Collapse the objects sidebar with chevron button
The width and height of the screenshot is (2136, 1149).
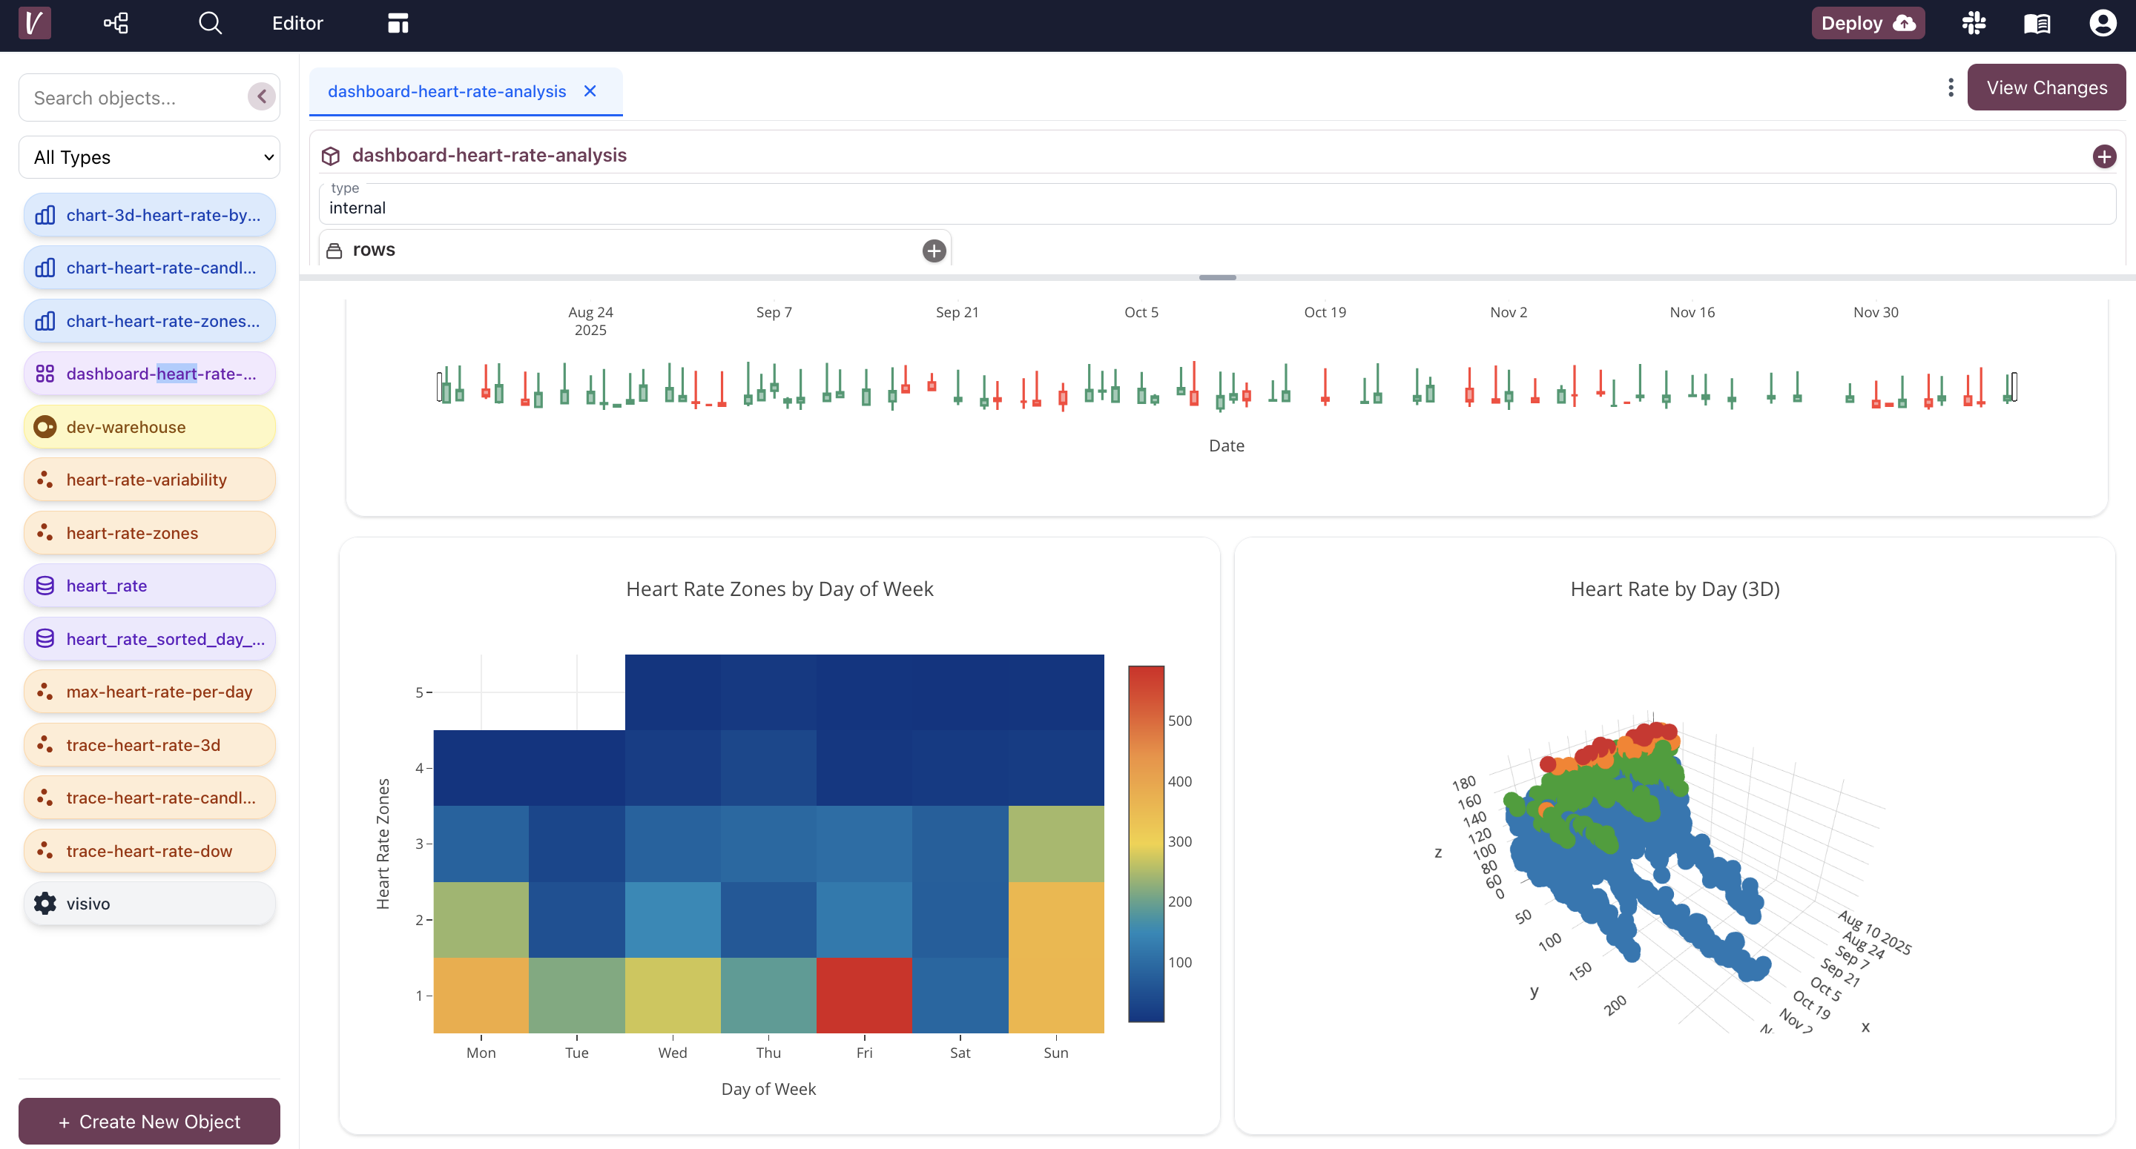[x=261, y=97]
